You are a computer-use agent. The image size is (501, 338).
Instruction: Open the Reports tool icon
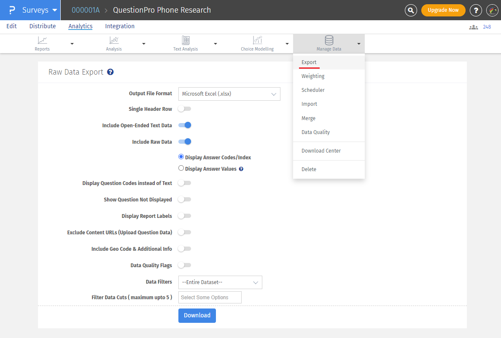click(x=42, y=41)
